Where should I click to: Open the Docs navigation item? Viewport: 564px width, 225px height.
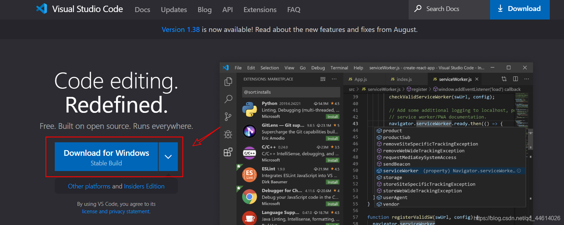point(142,10)
